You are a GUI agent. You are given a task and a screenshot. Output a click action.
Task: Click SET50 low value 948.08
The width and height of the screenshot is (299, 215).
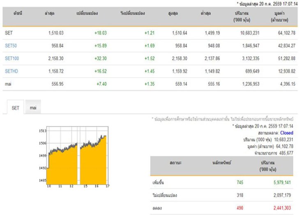[x=214, y=46]
